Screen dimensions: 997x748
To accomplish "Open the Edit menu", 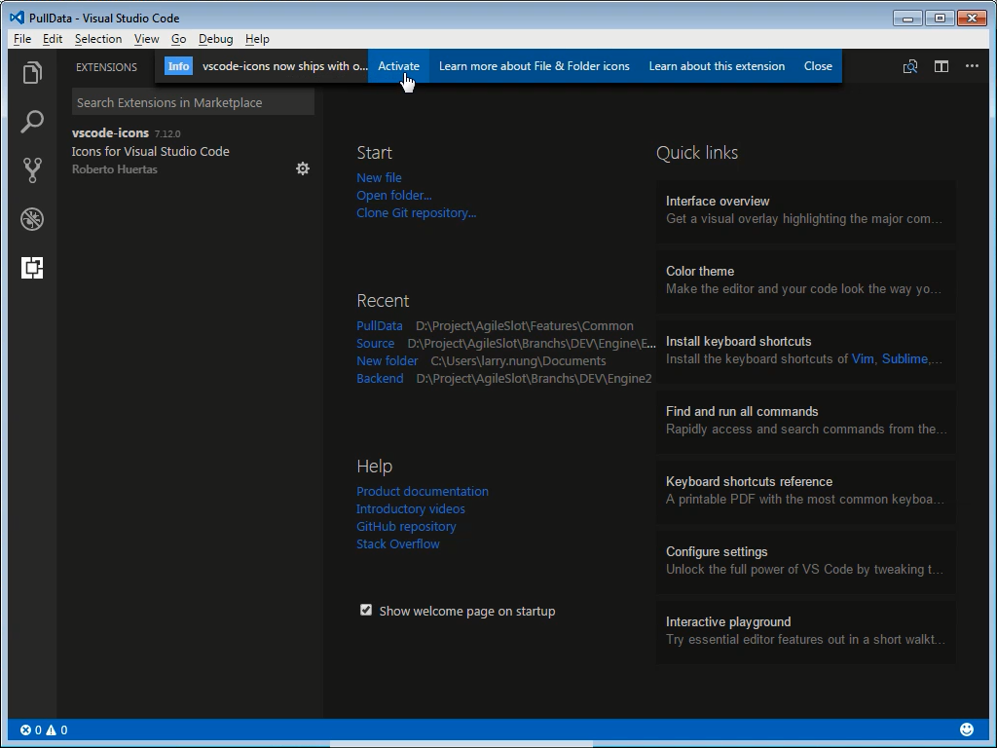I will pyautogui.click(x=53, y=39).
